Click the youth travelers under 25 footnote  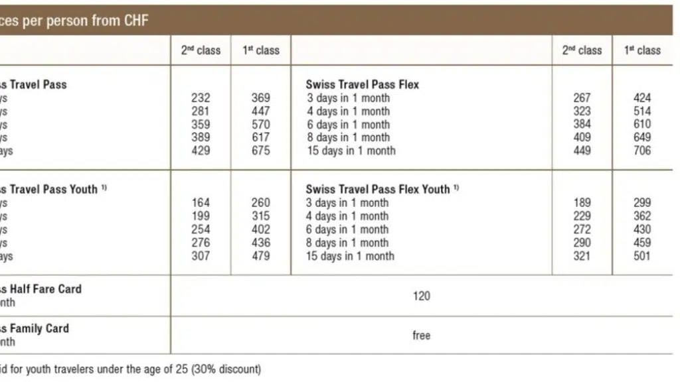tap(131, 369)
